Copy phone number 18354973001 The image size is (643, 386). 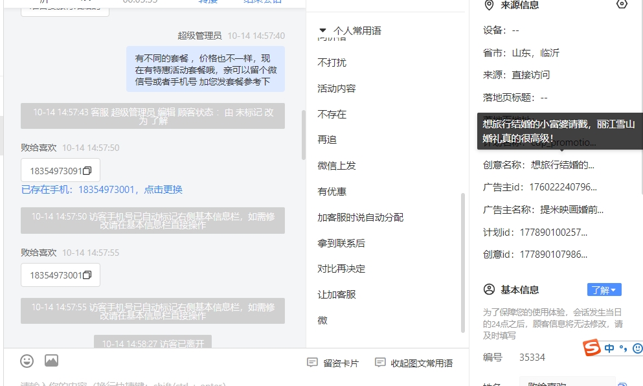pos(87,275)
